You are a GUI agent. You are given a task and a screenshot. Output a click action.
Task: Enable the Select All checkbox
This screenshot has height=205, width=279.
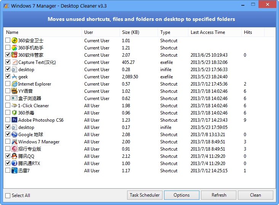click(x=8, y=195)
